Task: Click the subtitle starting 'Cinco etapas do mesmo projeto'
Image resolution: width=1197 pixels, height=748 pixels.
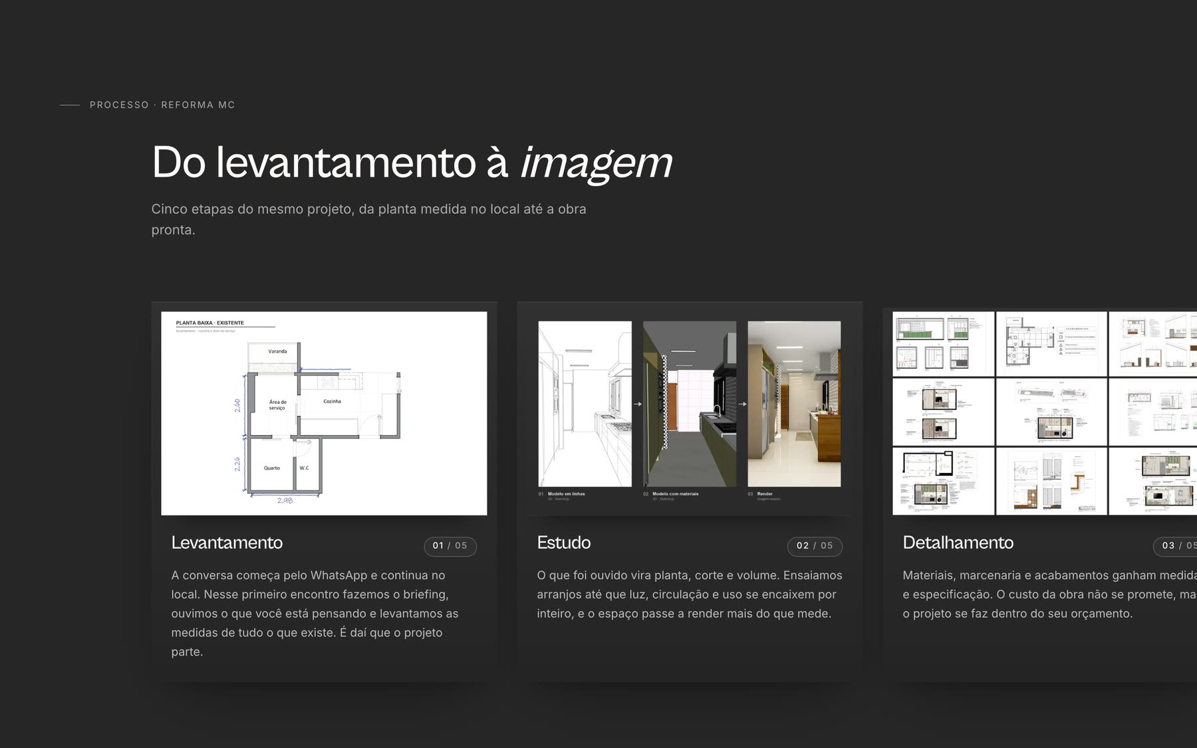Action: [x=368, y=219]
